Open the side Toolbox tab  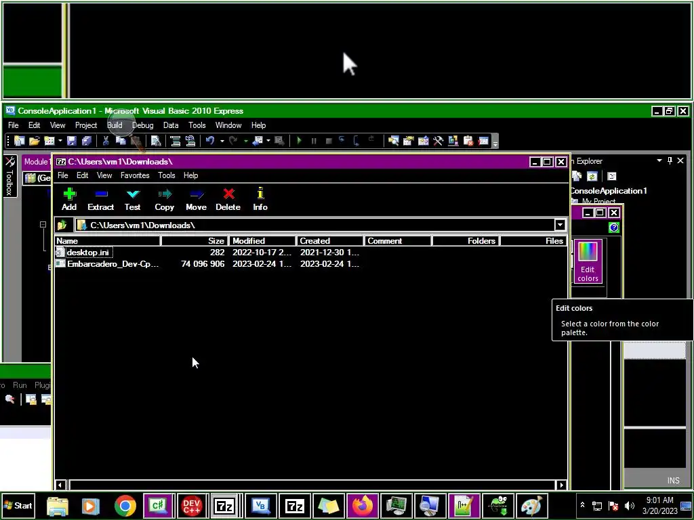coord(9,176)
